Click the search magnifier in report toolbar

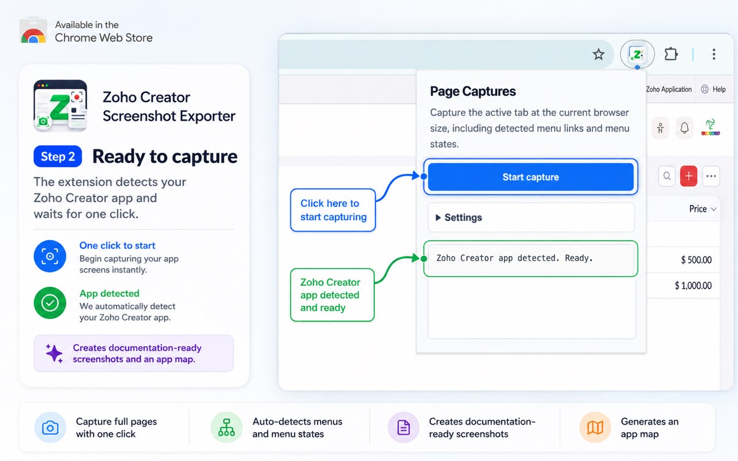click(667, 176)
